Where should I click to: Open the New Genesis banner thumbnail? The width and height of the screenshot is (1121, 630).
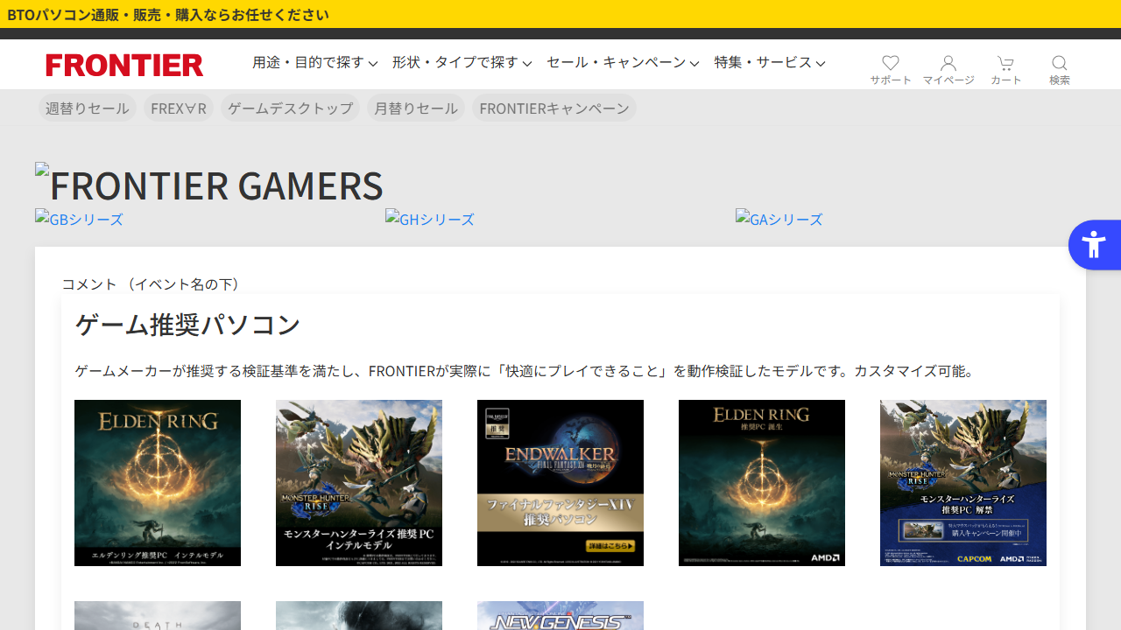click(560, 615)
